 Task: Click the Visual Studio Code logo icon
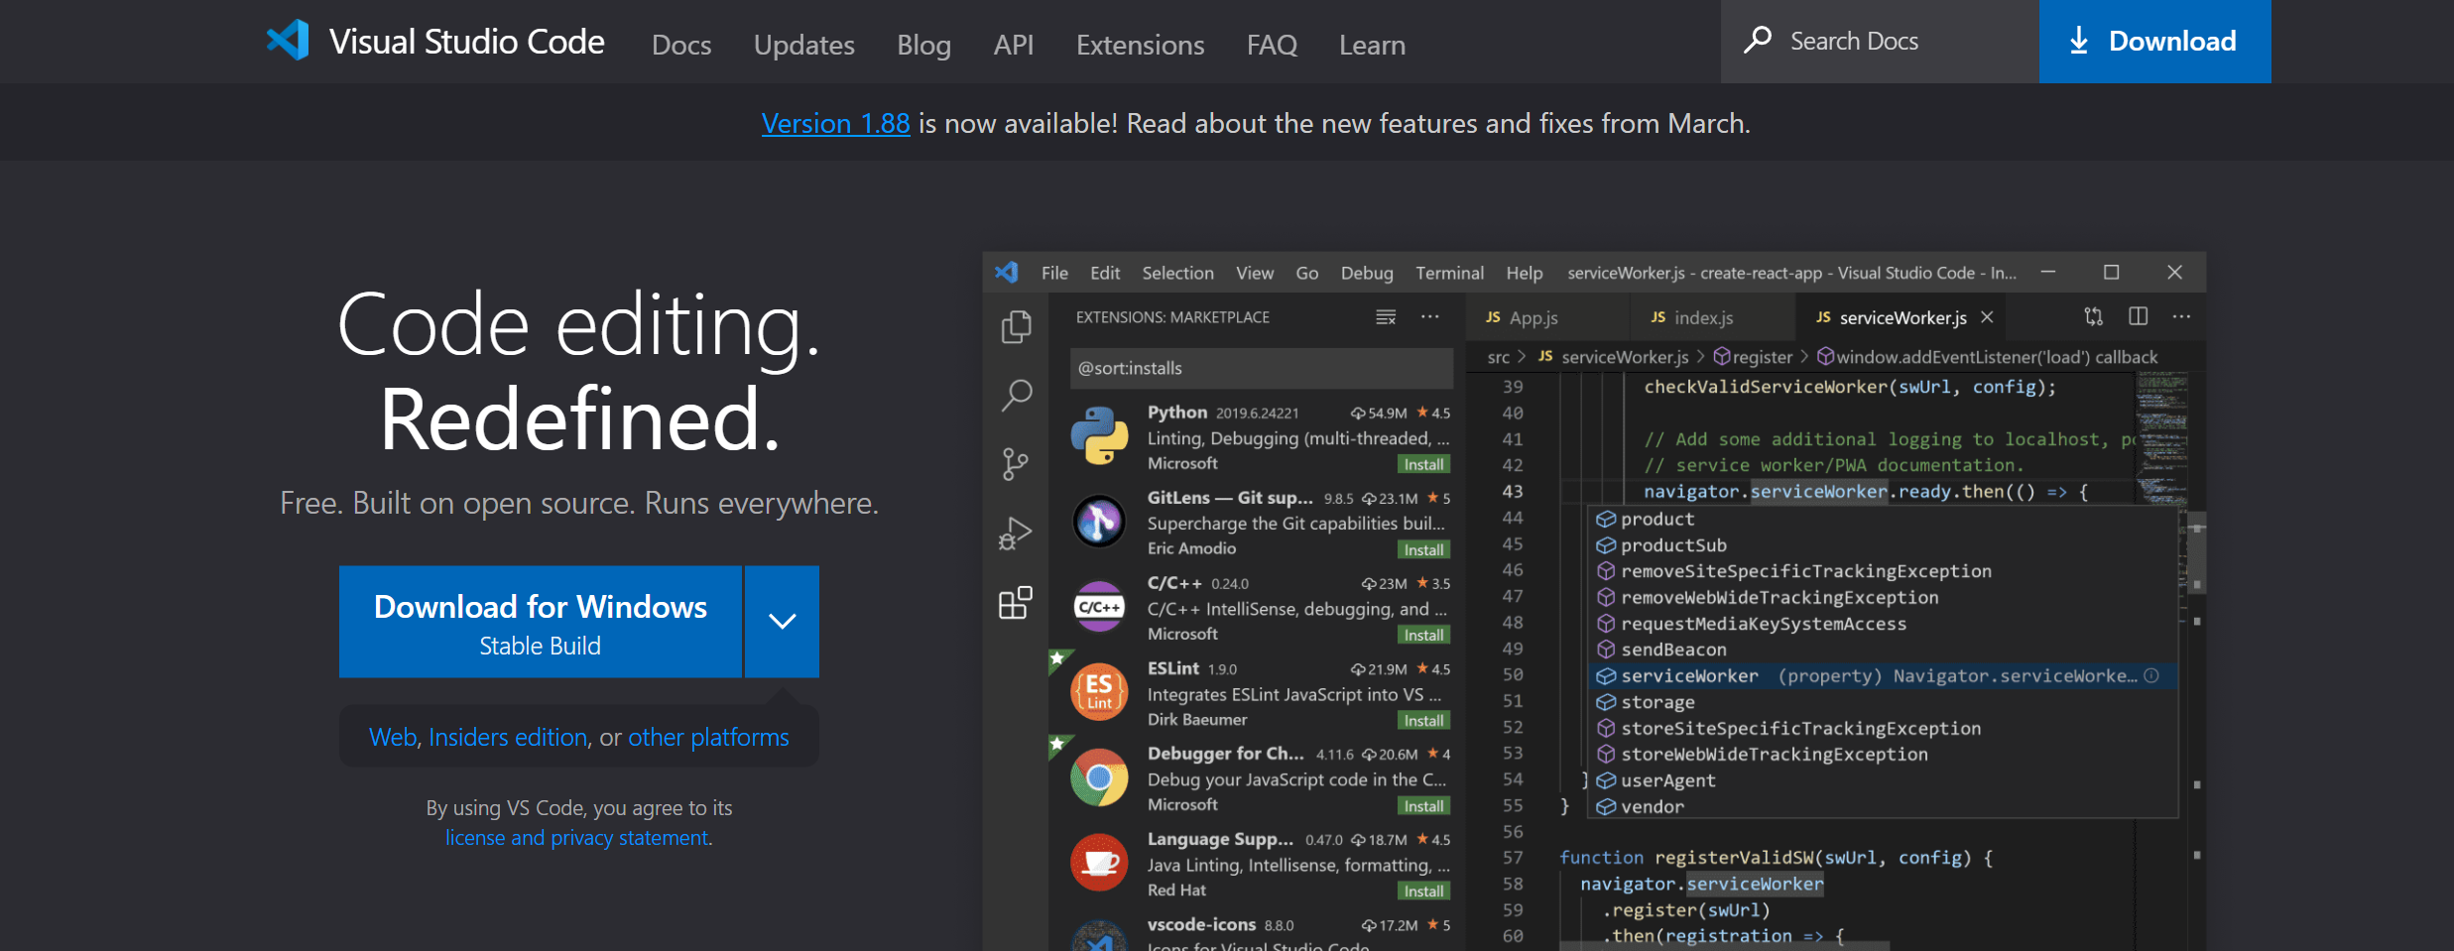click(x=288, y=41)
